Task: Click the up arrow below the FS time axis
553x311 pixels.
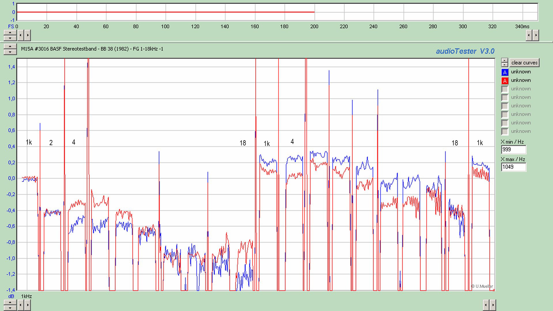Action: pyautogui.click(x=10, y=33)
